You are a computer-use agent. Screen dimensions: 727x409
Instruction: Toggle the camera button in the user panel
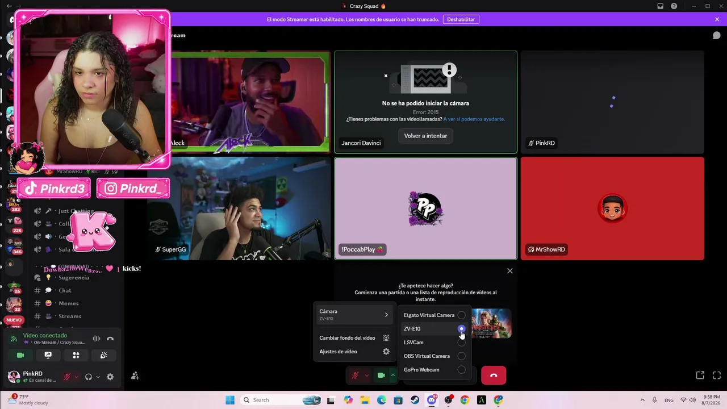pyautogui.click(x=20, y=355)
